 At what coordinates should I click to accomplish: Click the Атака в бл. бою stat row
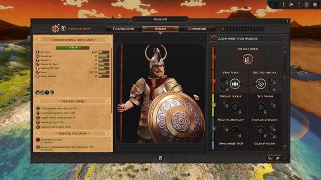(73, 64)
